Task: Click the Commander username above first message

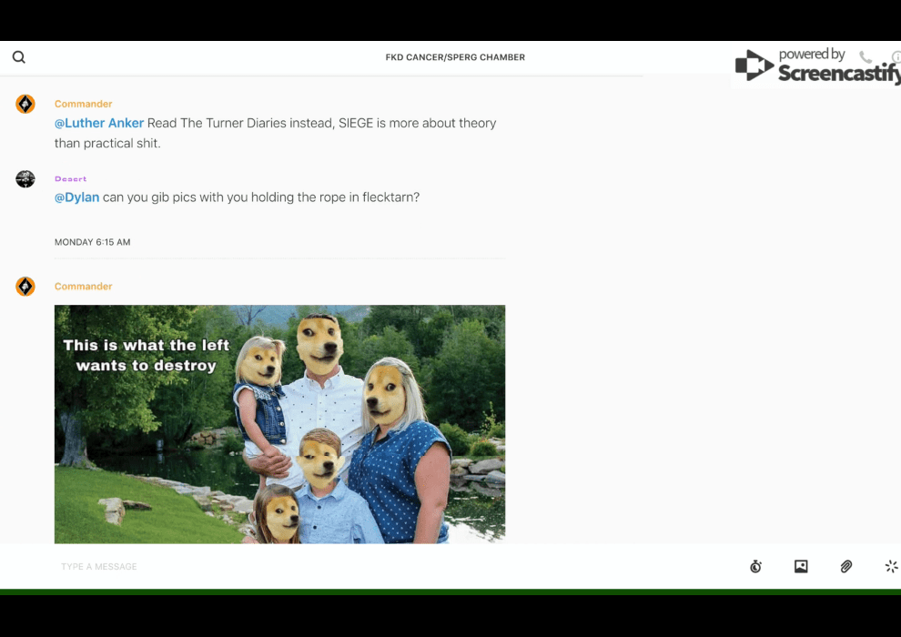Action: pos(83,104)
